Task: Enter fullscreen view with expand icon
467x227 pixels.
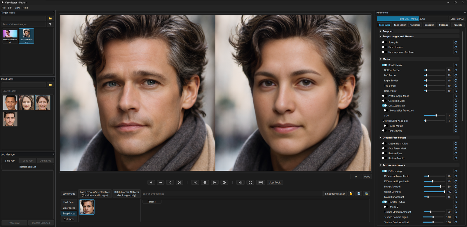Action: pos(250,182)
